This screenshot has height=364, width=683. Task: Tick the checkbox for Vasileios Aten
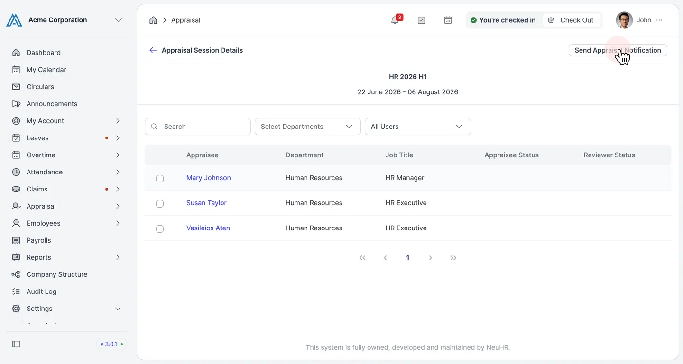[x=160, y=228]
